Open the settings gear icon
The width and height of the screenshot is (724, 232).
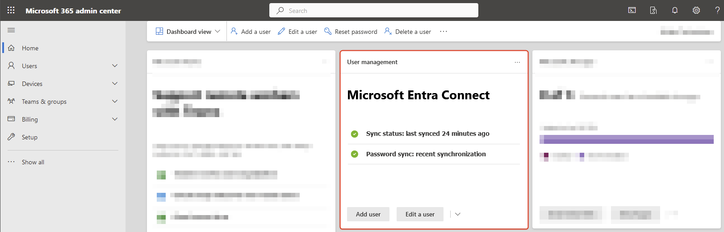pos(696,10)
